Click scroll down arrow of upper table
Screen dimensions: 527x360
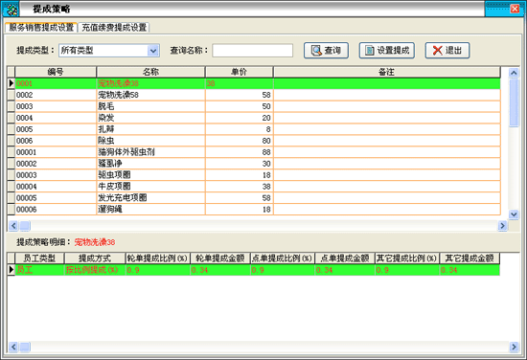(x=514, y=214)
